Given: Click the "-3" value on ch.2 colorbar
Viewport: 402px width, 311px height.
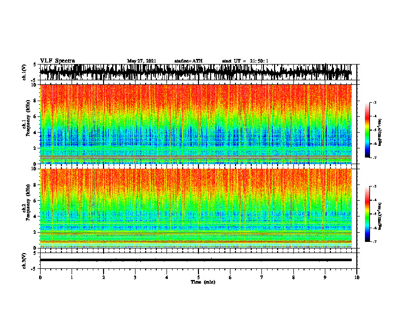Looking at the screenshot, I should tap(375, 186).
